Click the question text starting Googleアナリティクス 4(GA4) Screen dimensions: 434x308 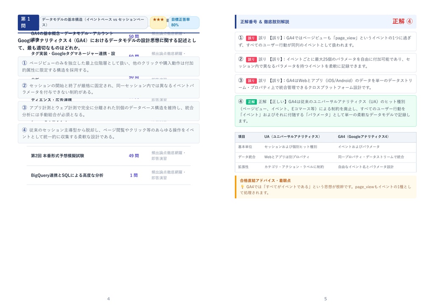[107, 44]
